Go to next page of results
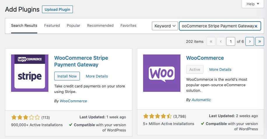Image resolution: width=267 pixels, height=139 pixels. pyautogui.click(x=250, y=41)
